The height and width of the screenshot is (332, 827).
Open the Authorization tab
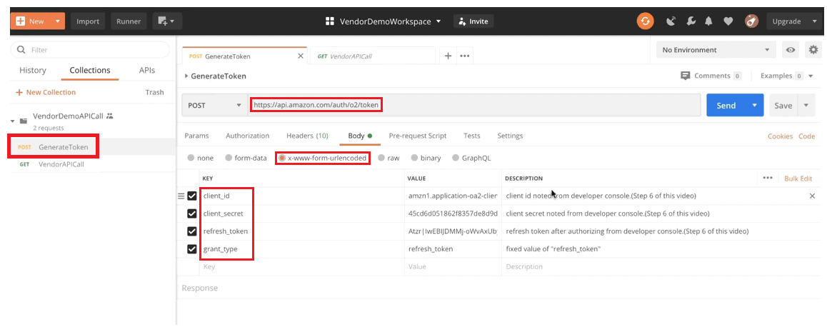(x=247, y=136)
